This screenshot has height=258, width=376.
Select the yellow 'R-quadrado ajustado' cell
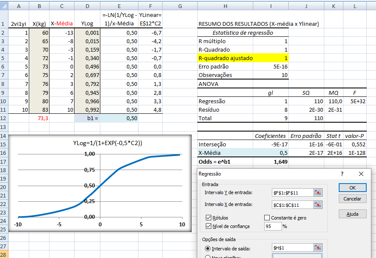pos(225,58)
